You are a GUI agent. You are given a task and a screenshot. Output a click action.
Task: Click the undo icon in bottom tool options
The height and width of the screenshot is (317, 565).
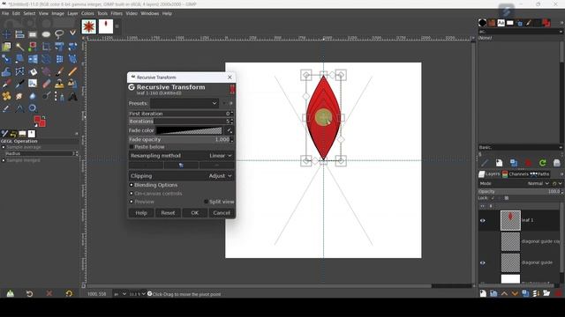(29, 293)
